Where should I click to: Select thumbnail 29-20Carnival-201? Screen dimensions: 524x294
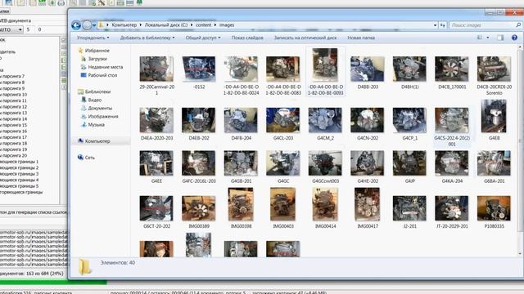(x=156, y=69)
